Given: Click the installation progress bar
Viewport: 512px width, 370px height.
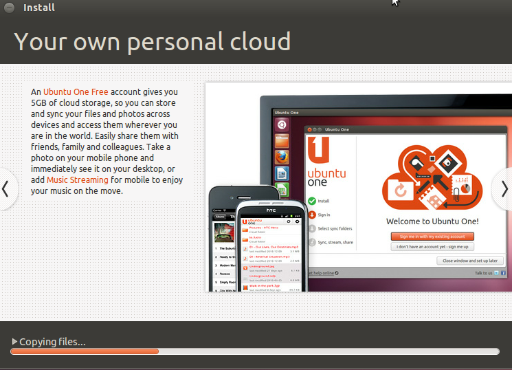Looking at the screenshot, I should (x=255, y=351).
